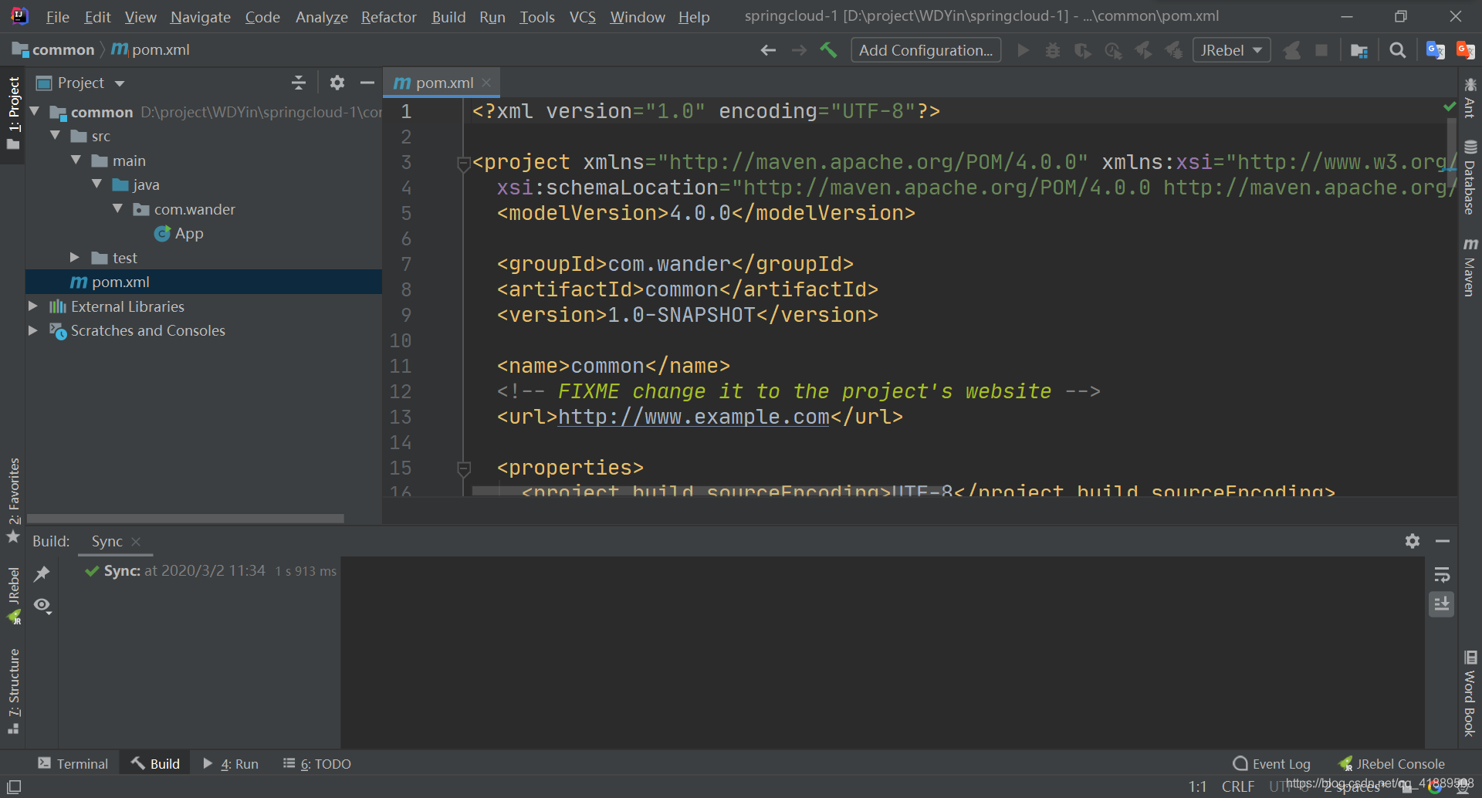Collapse the java folder
1482x798 pixels.
[x=96, y=184]
